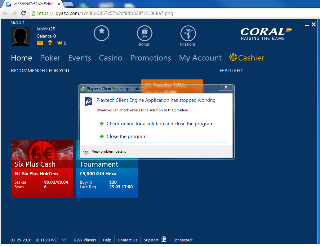Click the 25.03 17:00 late reg time
The width and height of the screenshot is (320, 247).
coord(121,187)
